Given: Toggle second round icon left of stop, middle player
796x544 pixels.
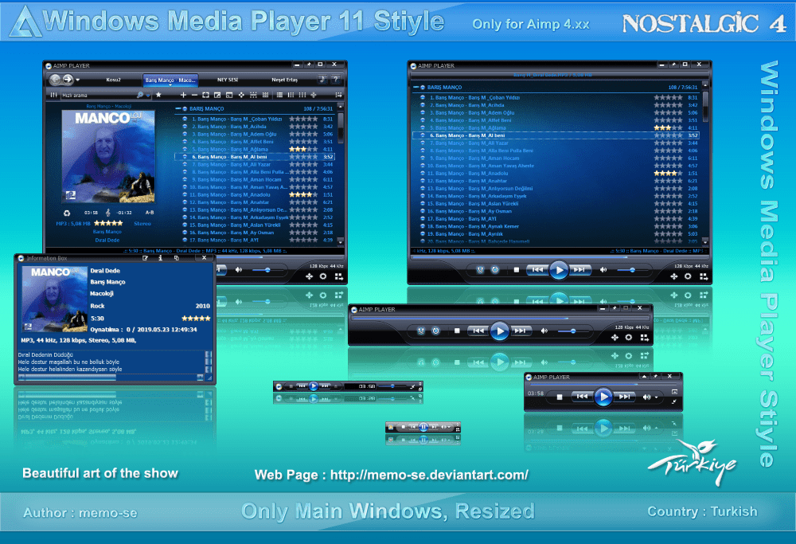Looking at the screenshot, I should (435, 331).
